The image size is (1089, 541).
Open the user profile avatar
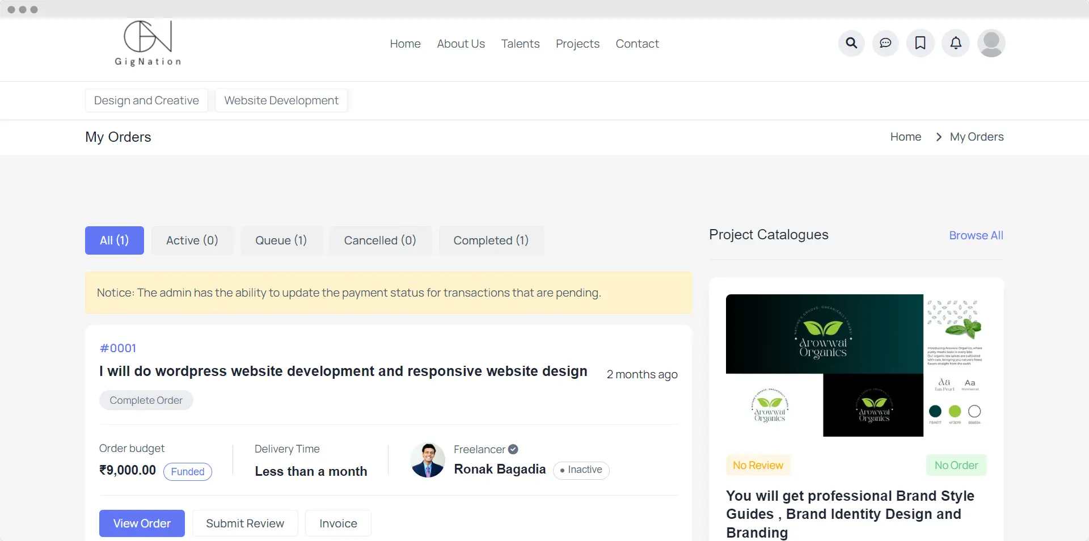click(x=991, y=43)
